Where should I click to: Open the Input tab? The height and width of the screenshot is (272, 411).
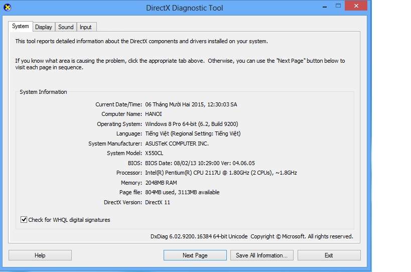click(86, 27)
